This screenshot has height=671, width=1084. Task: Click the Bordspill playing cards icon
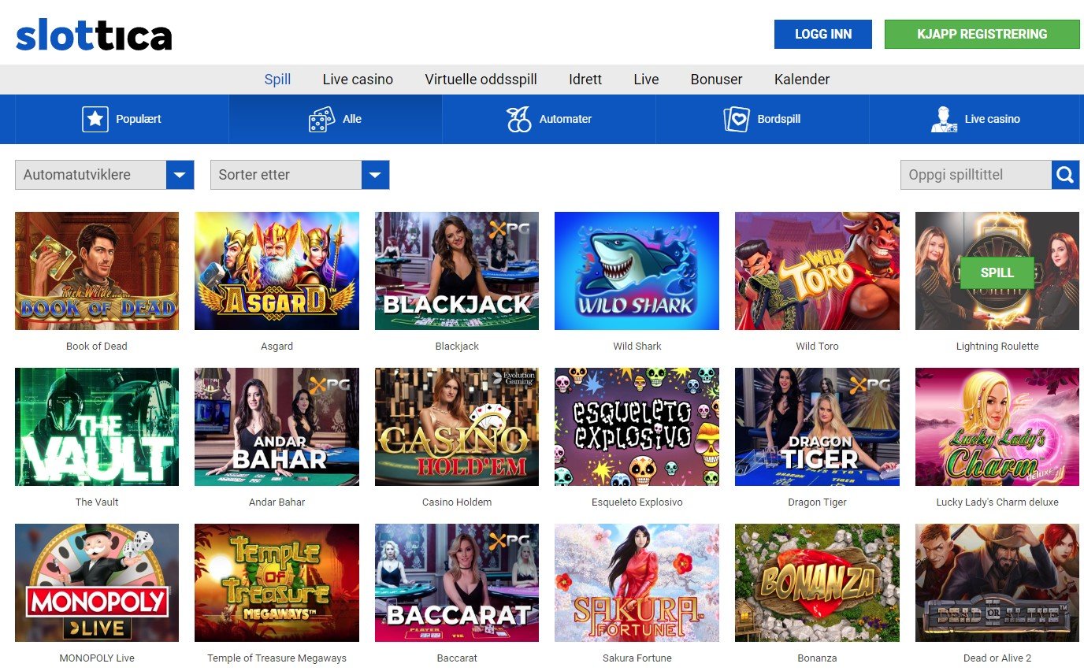(737, 118)
